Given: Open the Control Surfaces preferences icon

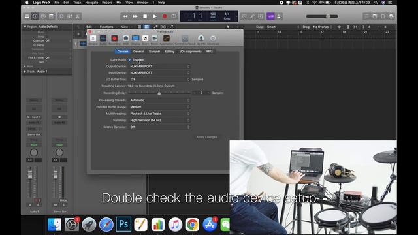Looking at the screenshot, I should [x=185, y=40].
